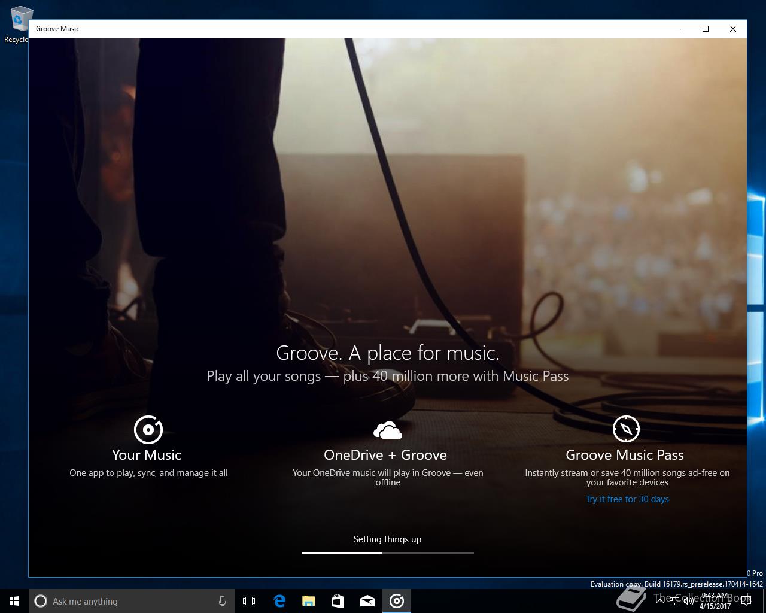766x613 pixels.
Task: Open the Windows Start menu
Action: click(14, 601)
